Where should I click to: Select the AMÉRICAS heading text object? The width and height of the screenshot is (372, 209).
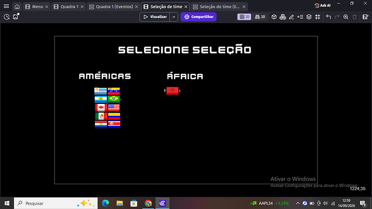pyautogui.click(x=105, y=76)
